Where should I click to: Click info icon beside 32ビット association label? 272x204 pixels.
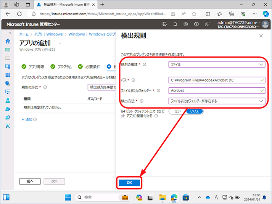click(x=156, y=116)
